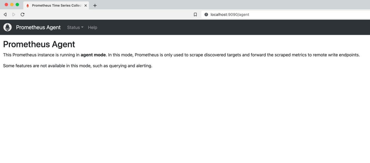Close the window with the red button

[x=6, y=4]
